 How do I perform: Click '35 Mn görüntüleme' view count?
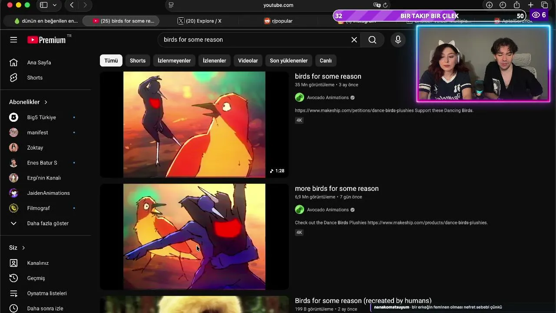click(315, 85)
